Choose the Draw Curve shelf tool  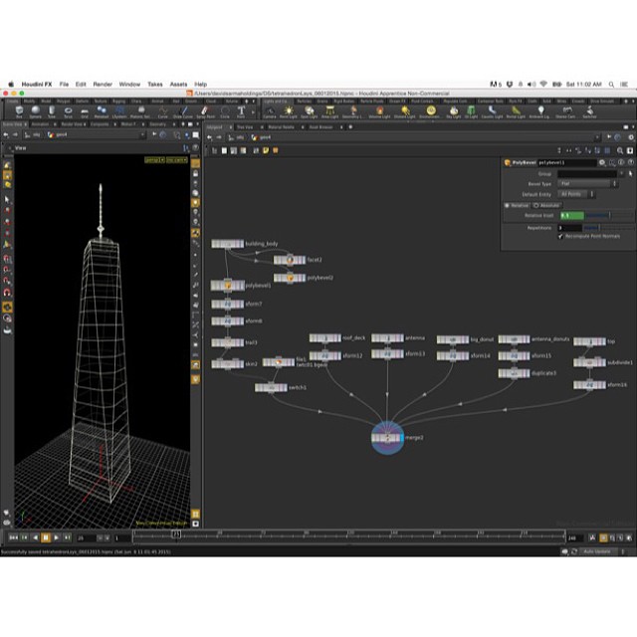click(x=186, y=111)
